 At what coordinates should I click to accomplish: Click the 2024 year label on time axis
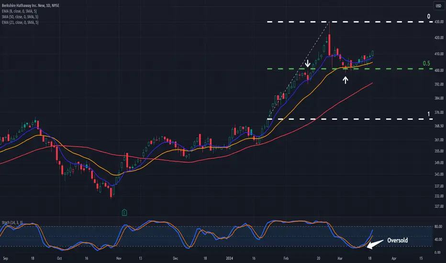click(229, 258)
